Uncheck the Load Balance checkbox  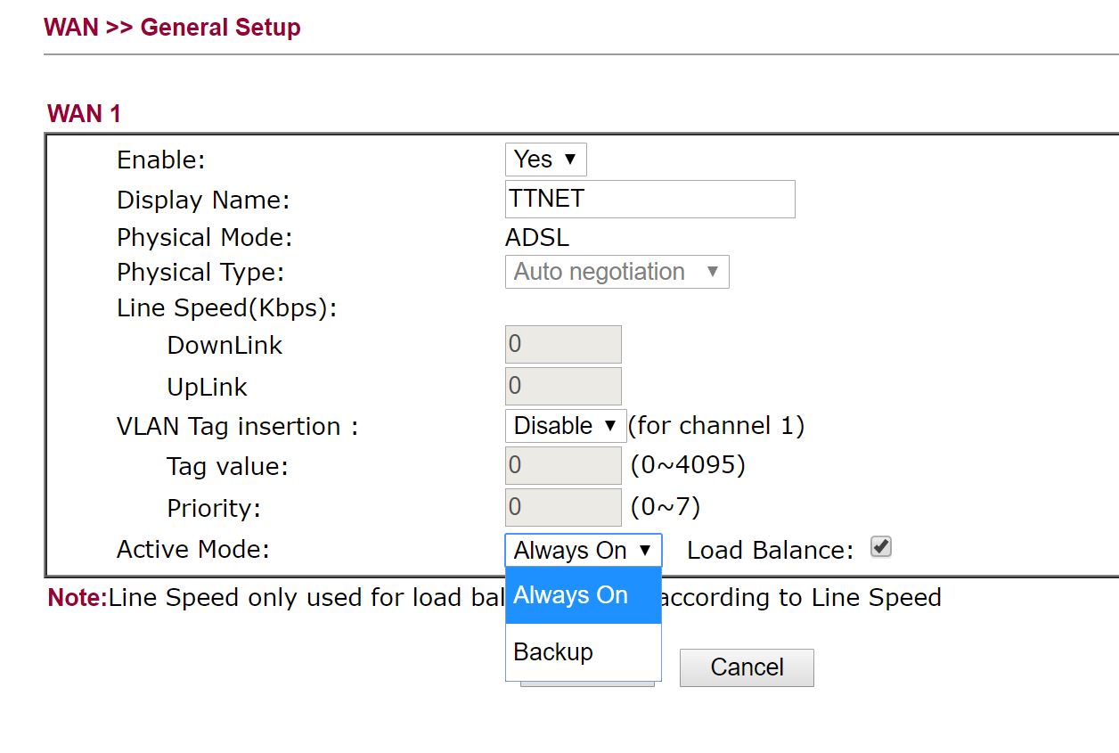(x=880, y=547)
